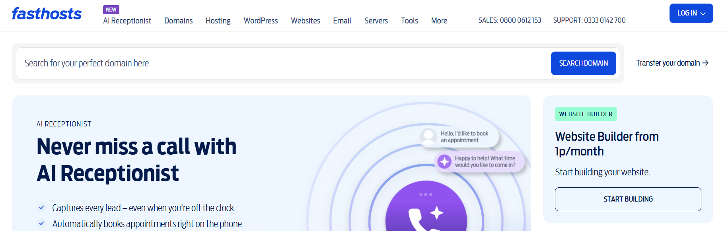This screenshot has width=728, height=231.
Task: Open the Websites menu
Action: click(x=306, y=21)
